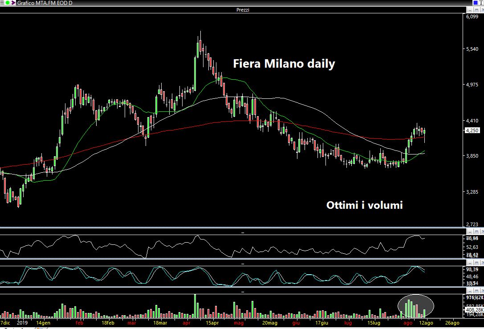Click the Prezzi panel title
The image size is (484, 329).
pyautogui.click(x=243, y=10)
